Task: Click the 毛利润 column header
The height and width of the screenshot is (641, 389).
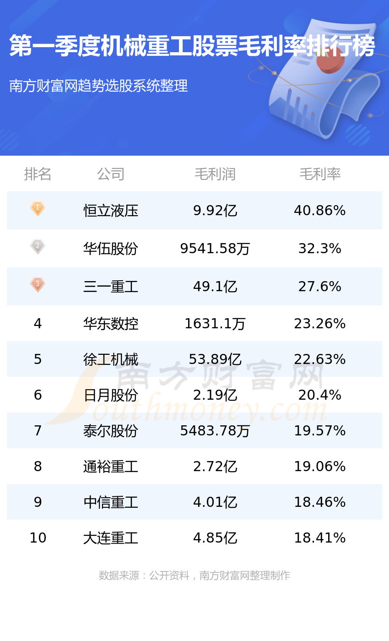Action: pyautogui.click(x=215, y=174)
